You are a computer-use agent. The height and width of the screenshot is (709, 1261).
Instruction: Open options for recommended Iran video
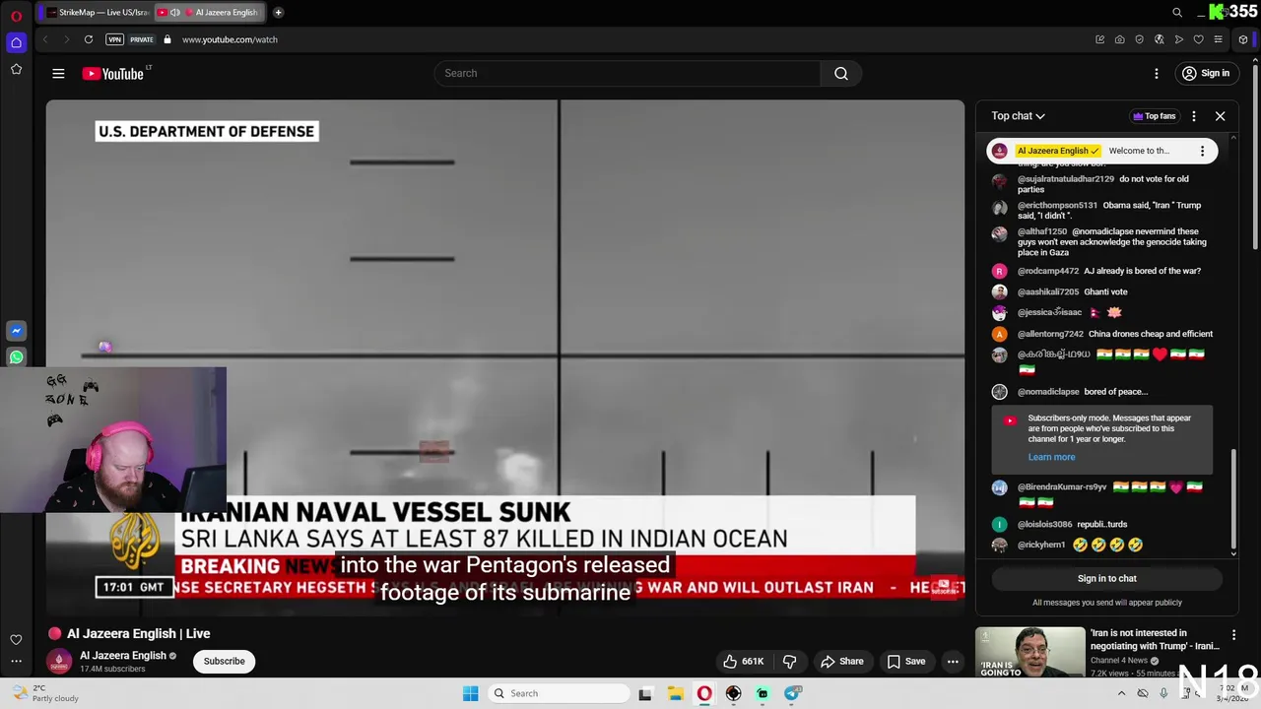(1233, 635)
